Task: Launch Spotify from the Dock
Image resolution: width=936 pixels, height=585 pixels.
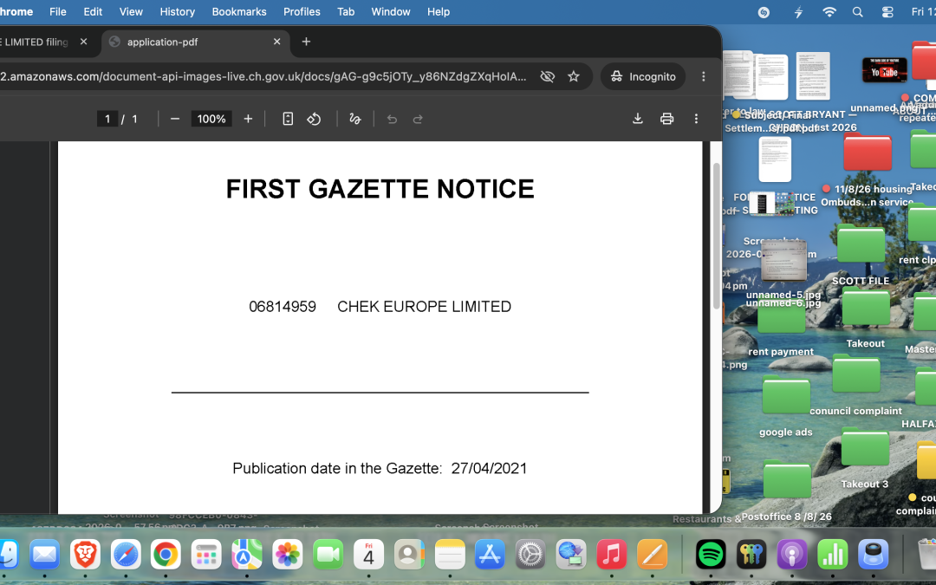Action: [711, 555]
